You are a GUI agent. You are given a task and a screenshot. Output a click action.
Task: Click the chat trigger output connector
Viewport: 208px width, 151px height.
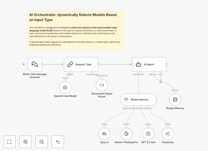coord(42,64)
